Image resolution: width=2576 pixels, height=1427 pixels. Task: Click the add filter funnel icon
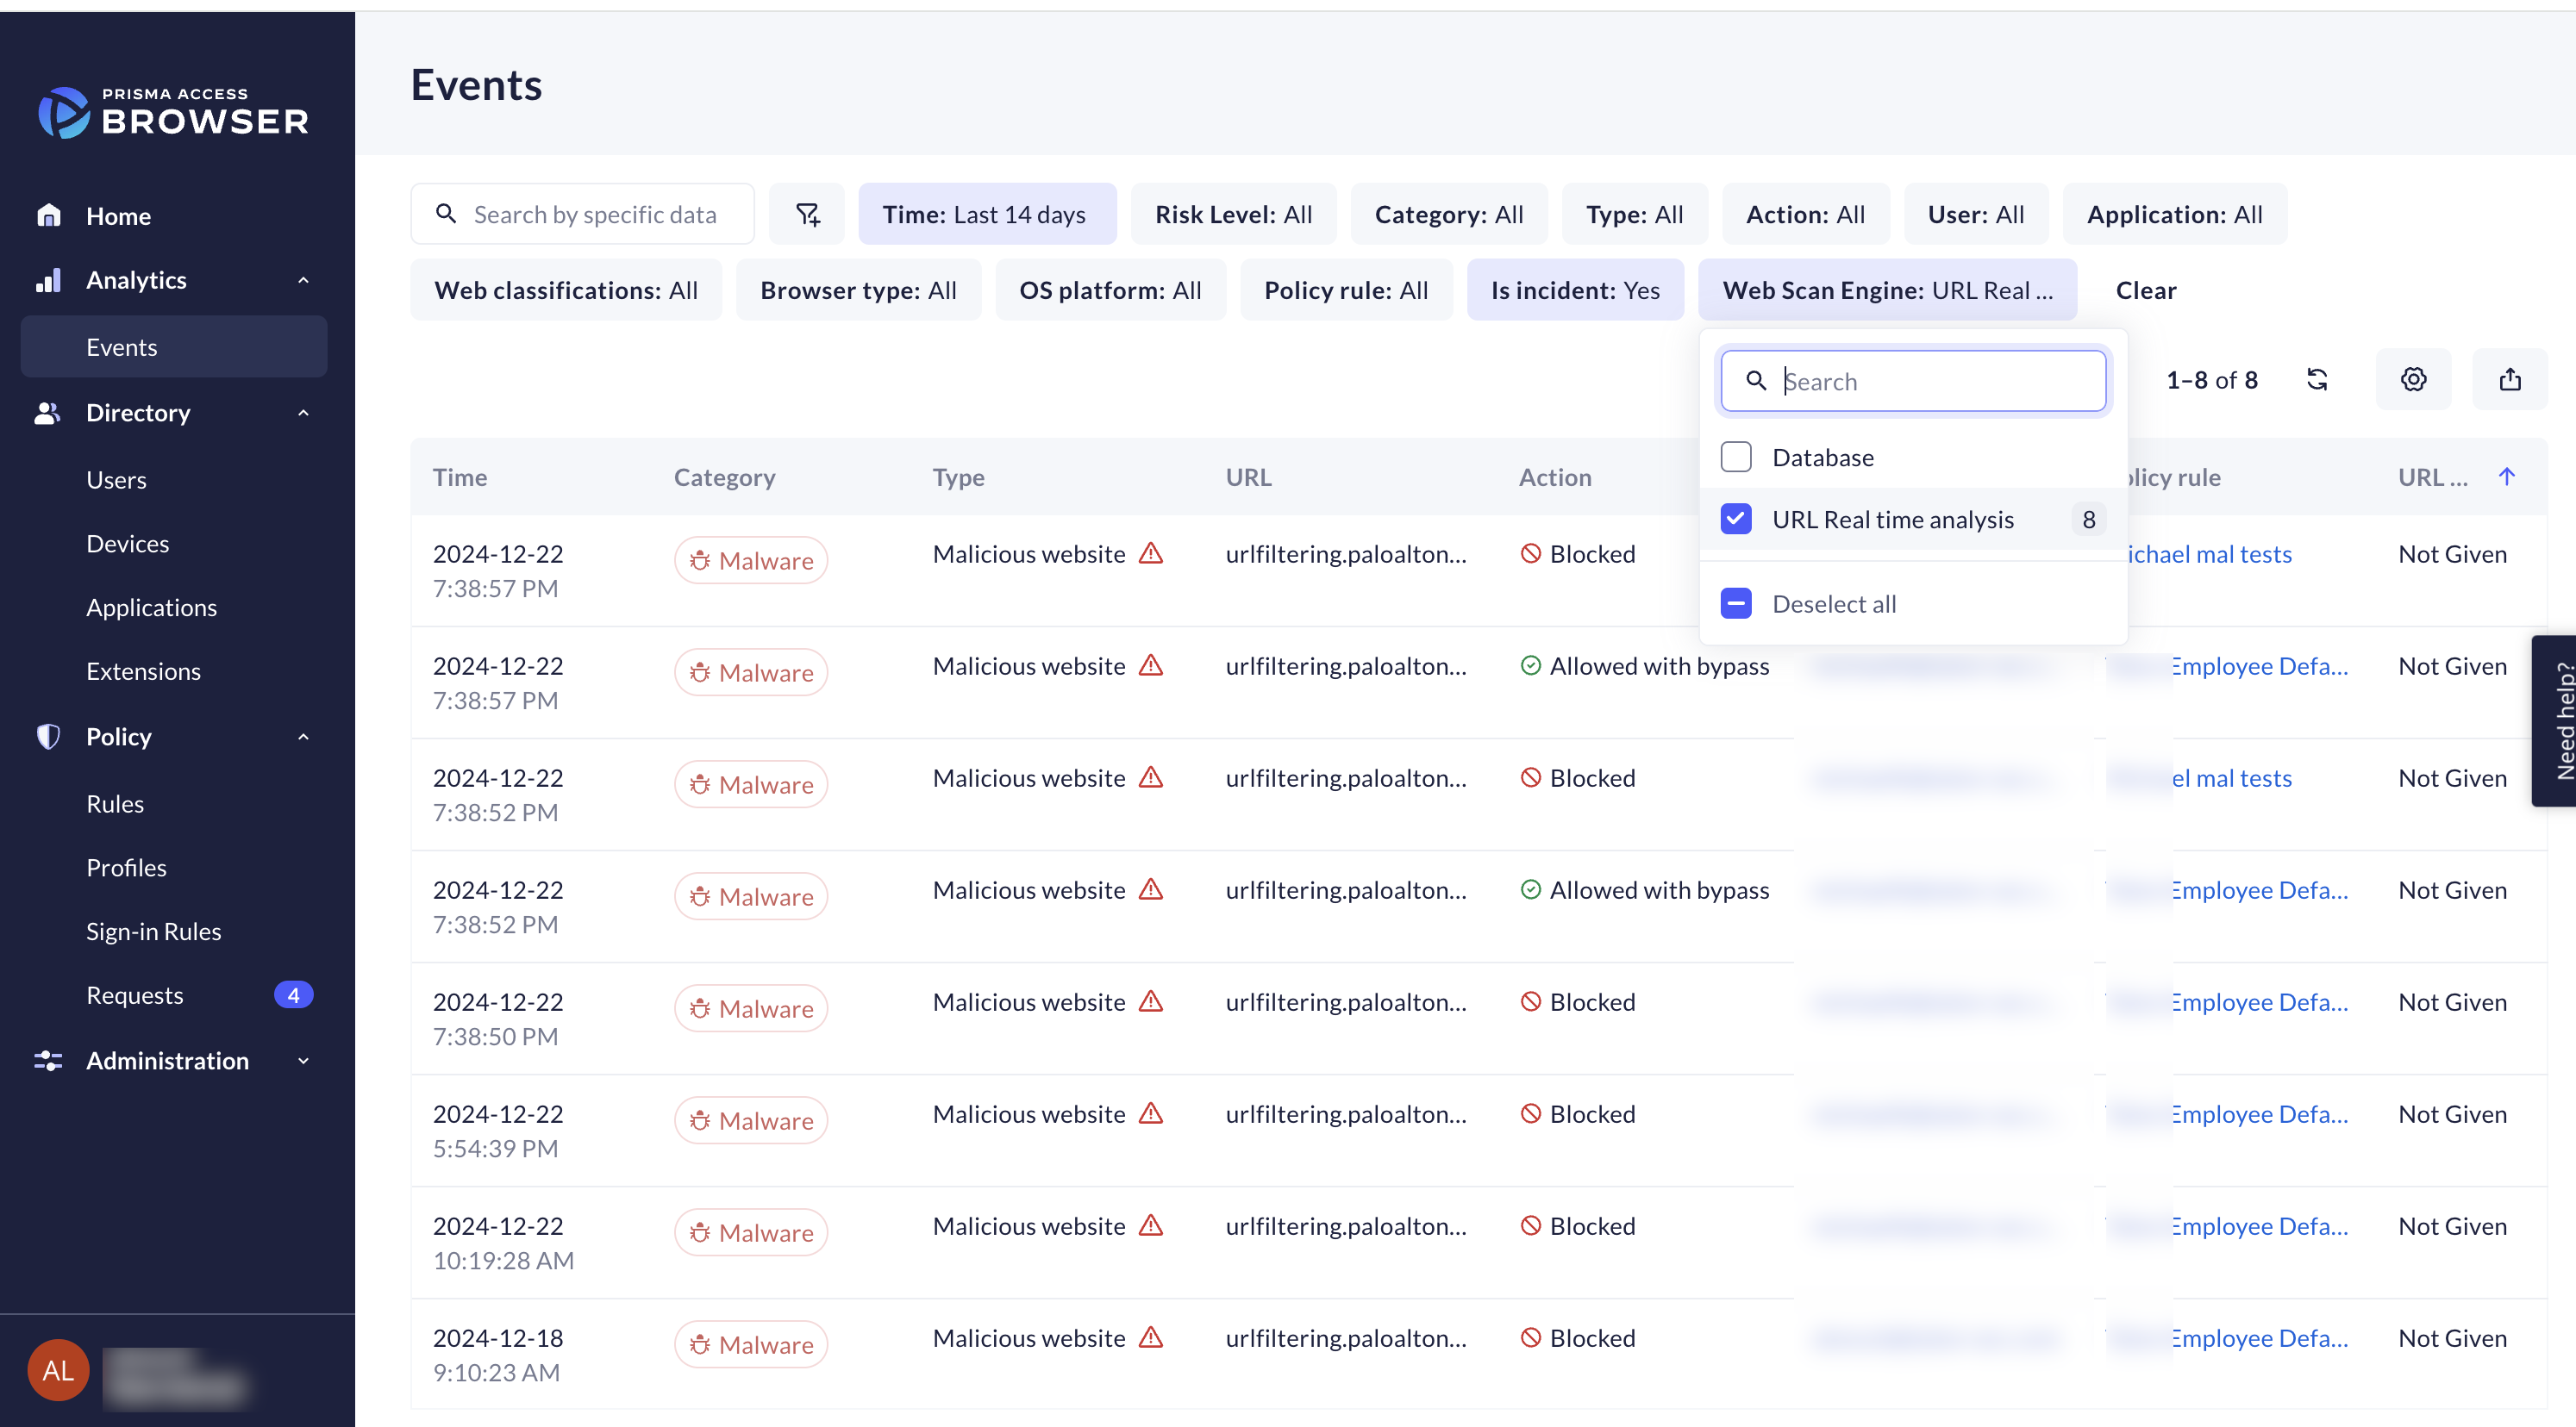pos(807,214)
